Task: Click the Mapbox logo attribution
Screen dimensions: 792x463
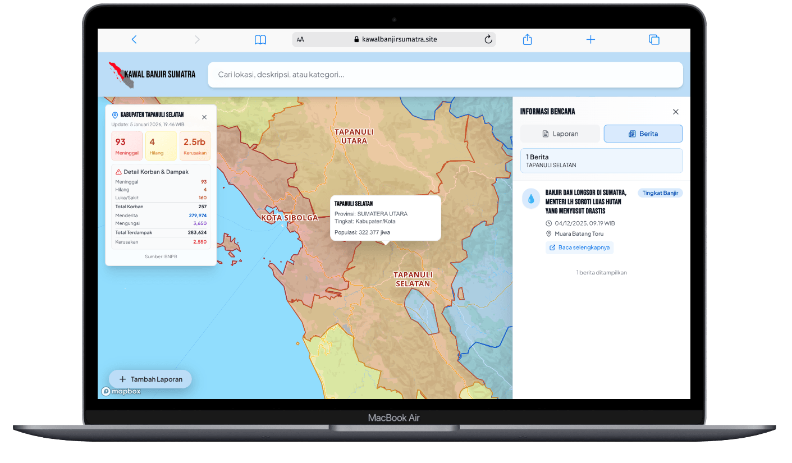Action: pyautogui.click(x=121, y=391)
